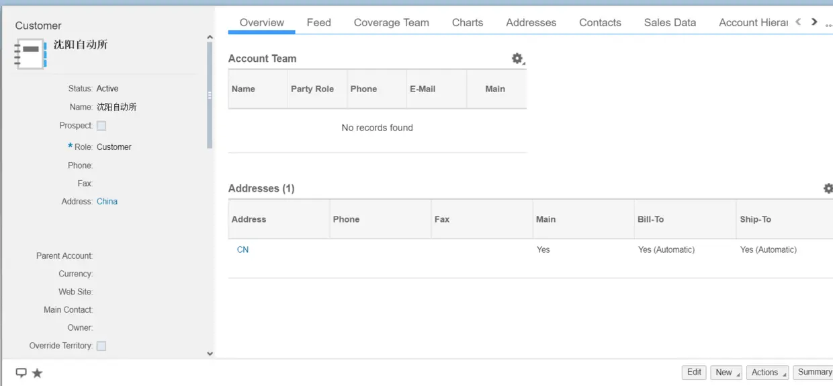The width and height of the screenshot is (833, 386).
Task: Click the left panel vertical scrollbar
Action: pos(210,94)
